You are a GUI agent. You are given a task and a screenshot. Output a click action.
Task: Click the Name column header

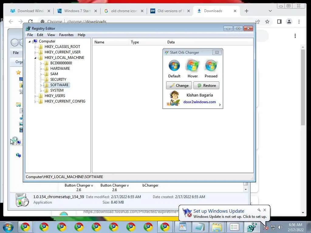click(111, 42)
